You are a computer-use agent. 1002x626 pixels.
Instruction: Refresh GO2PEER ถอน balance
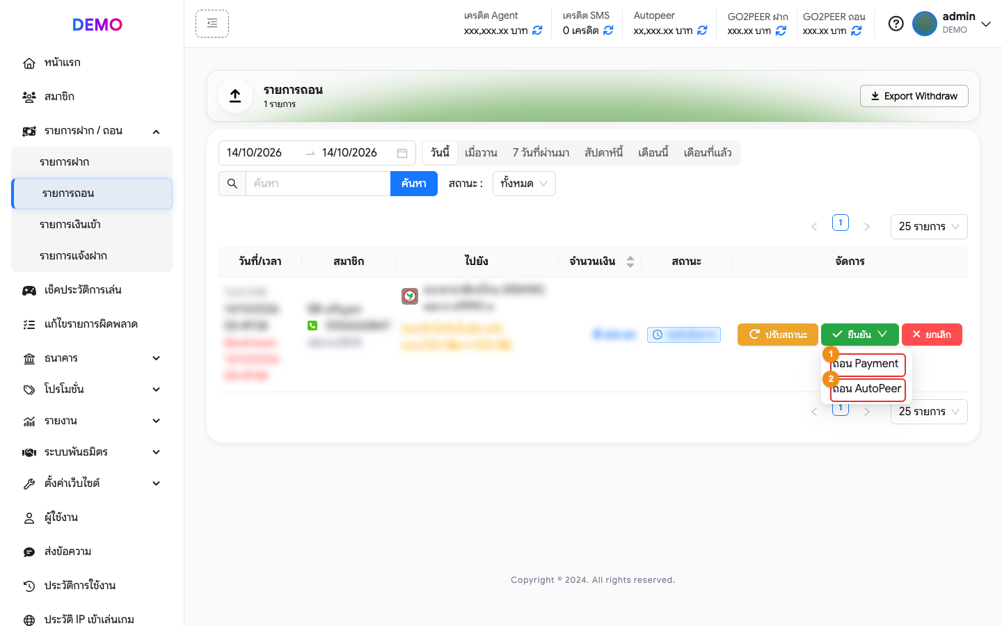coord(856,31)
